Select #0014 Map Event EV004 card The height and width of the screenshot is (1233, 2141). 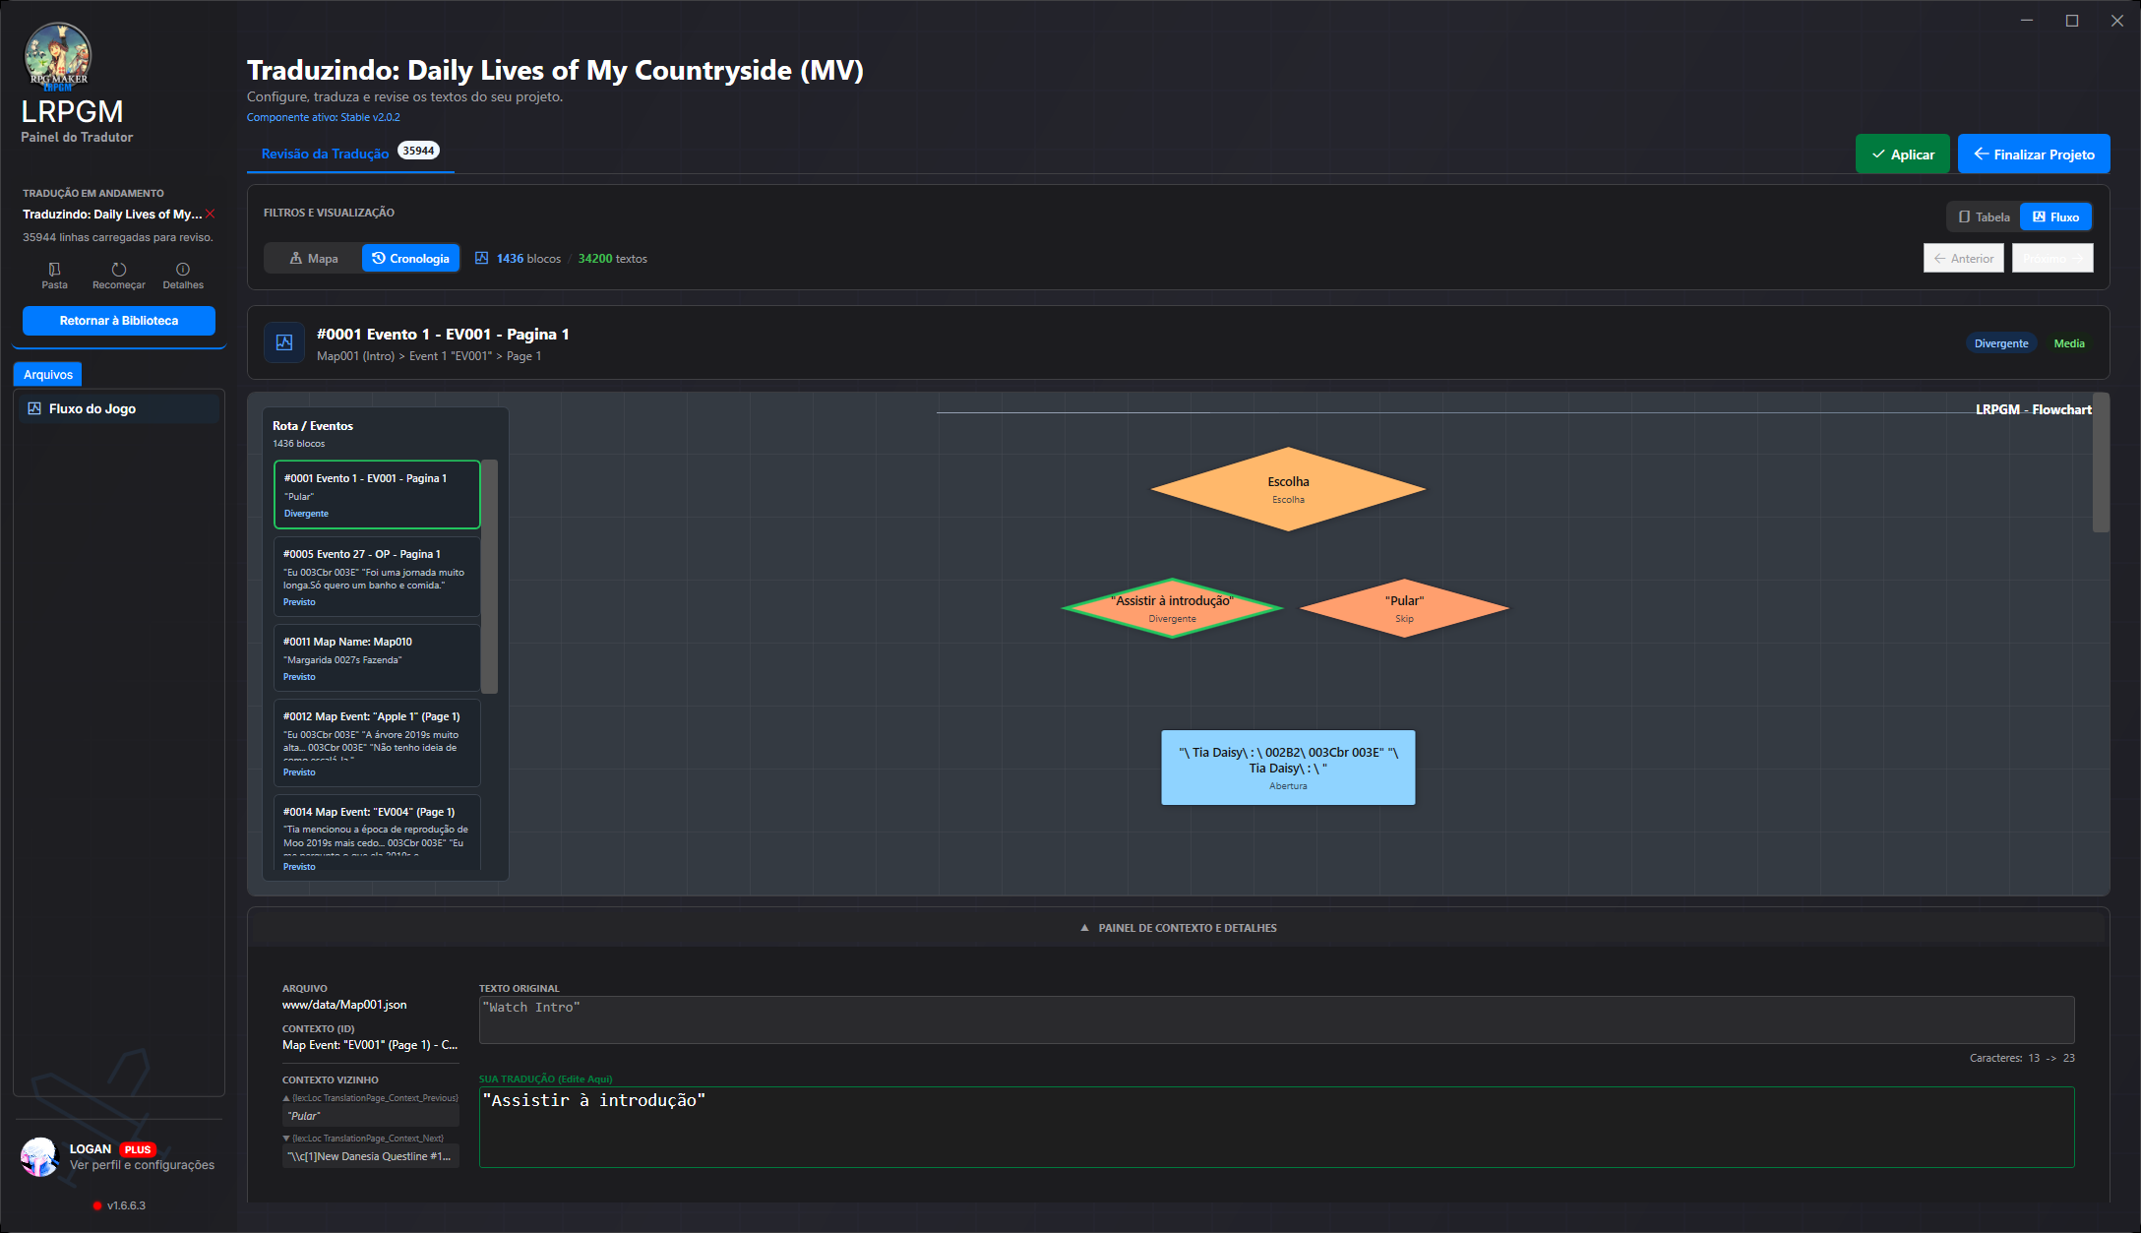tap(377, 834)
